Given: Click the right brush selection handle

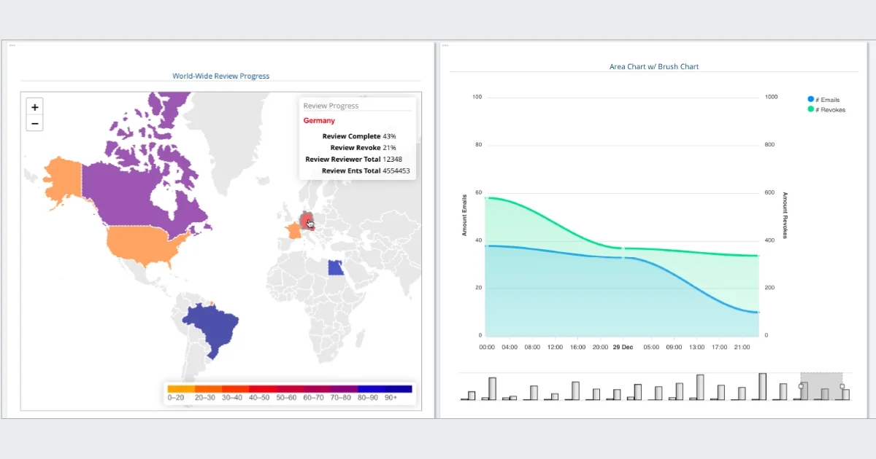Looking at the screenshot, I should tap(842, 386).
